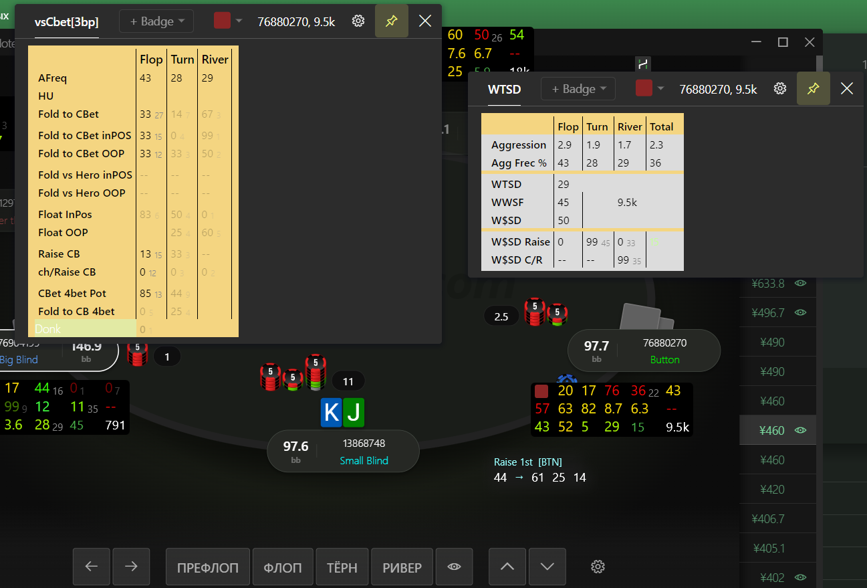This screenshot has width=867, height=588.
Task: Click blue dealer button chip icon
Action: (x=567, y=380)
